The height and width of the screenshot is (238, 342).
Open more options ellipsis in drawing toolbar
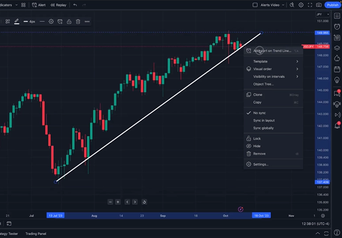[87, 21]
